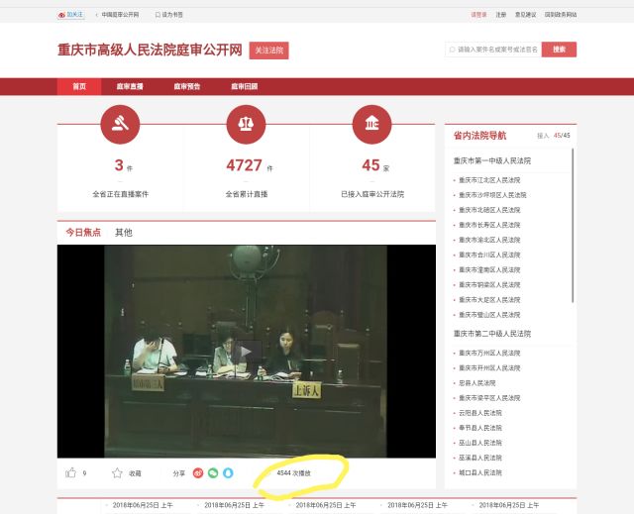The image size is (634, 514).
Task: Click the thumbs-up like icon
Action: pyautogui.click(x=70, y=472)
